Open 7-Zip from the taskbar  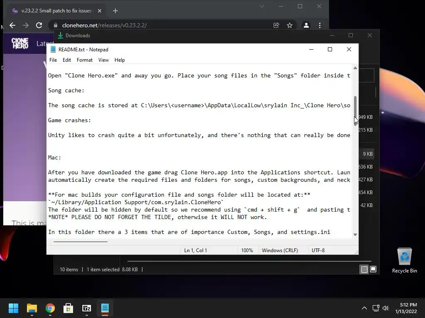point(86,308)
